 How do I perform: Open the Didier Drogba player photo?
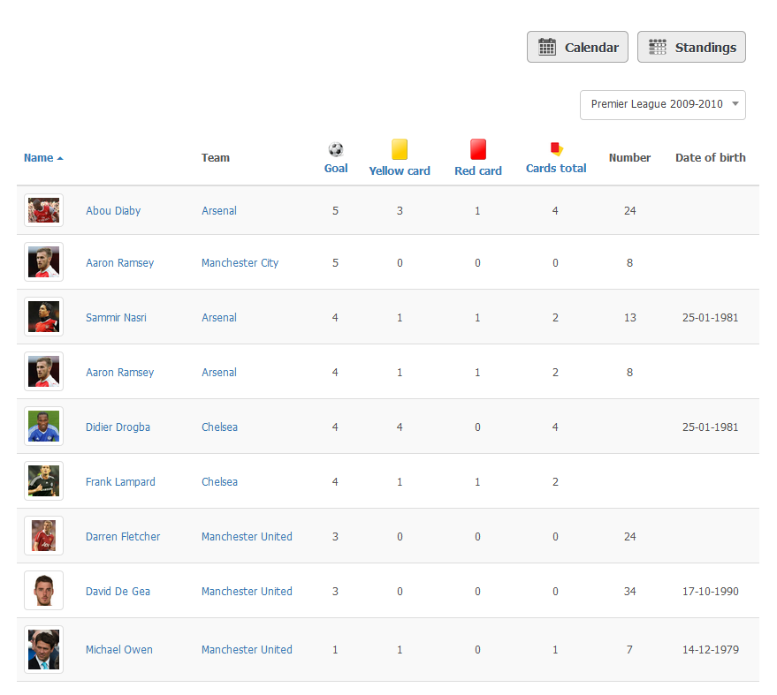coord(43,427)
